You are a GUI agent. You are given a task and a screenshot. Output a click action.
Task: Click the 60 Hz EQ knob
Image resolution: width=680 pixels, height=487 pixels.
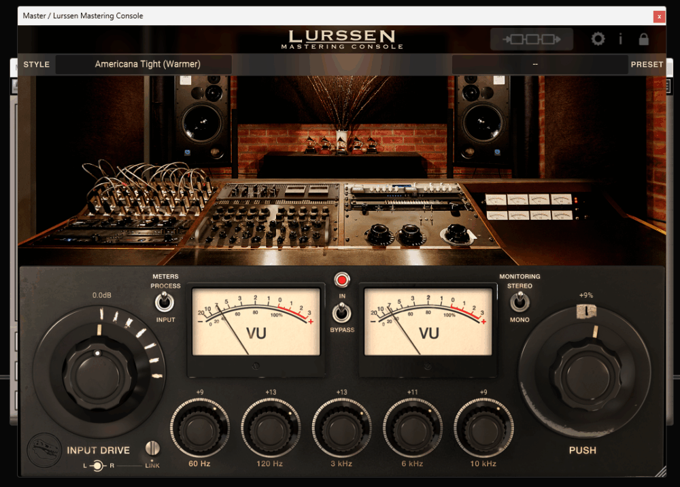(x=199, y=428)
